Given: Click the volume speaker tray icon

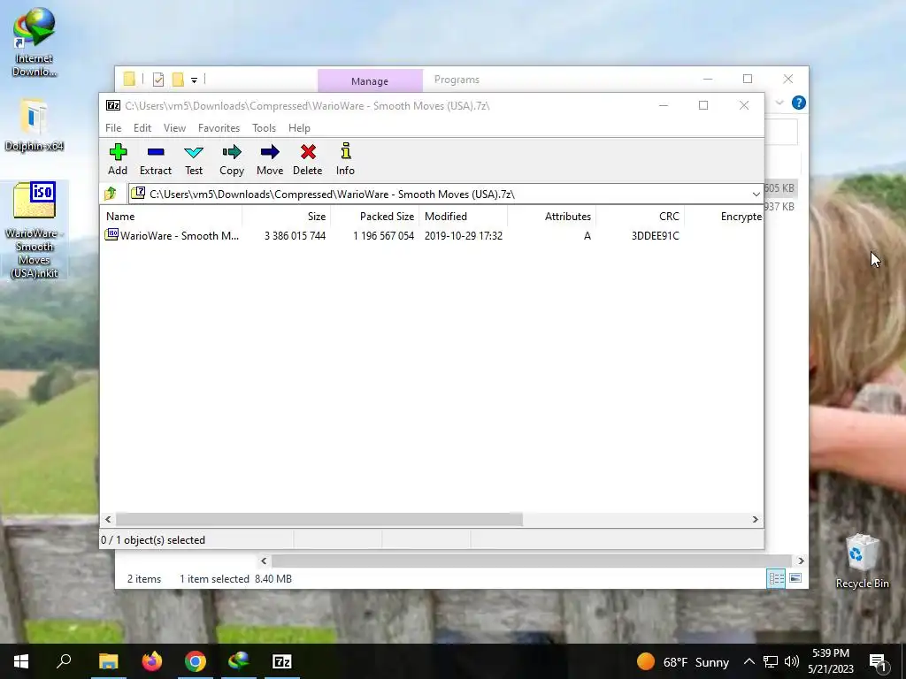Looking at the screenshot, I should pyautogui.click(x=792, y=661).
